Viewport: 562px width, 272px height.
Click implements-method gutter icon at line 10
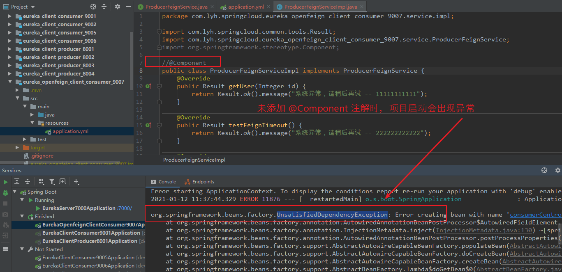click(x=148, y=86)
